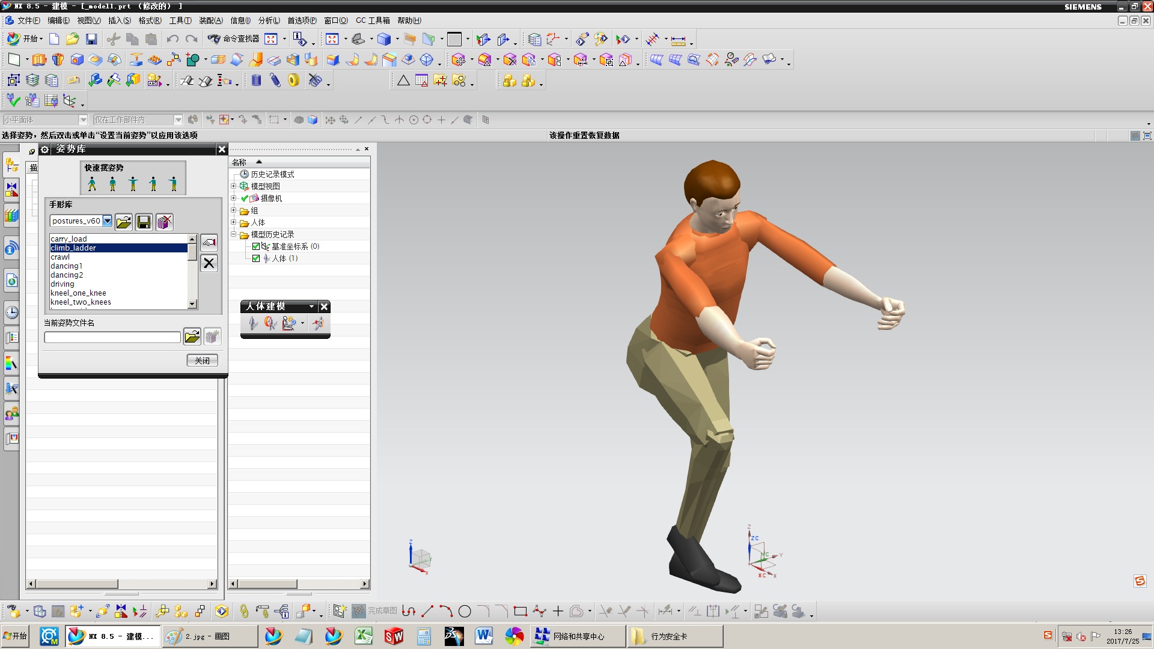Click the delete library books icon
This screenshot has height=649, width=1154.
164,222
